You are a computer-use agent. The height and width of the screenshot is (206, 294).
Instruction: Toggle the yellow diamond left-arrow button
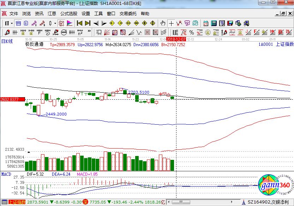click(112, 23)
